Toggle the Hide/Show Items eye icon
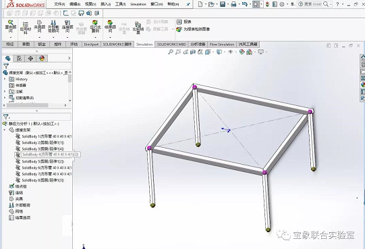This screenshot has height=249, width=365. pyautogui.click(x=231, y=52)
